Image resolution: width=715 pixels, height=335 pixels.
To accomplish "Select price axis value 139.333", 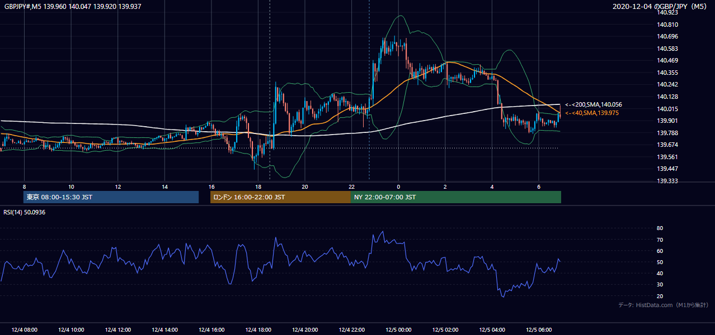I will click(668, 181).
